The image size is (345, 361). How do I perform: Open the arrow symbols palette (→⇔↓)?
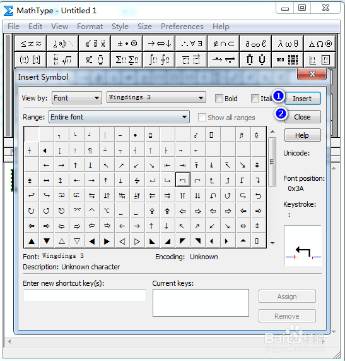pos(159,43)
